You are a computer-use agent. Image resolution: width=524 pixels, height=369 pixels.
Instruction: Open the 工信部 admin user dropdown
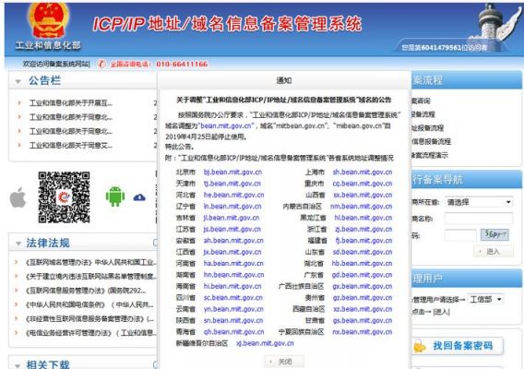[x=485, y=299]
